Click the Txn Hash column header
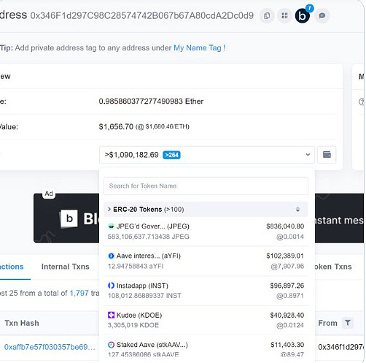This screenshot has height=363, width=366. pyautogui.click(x=22, y=323)
